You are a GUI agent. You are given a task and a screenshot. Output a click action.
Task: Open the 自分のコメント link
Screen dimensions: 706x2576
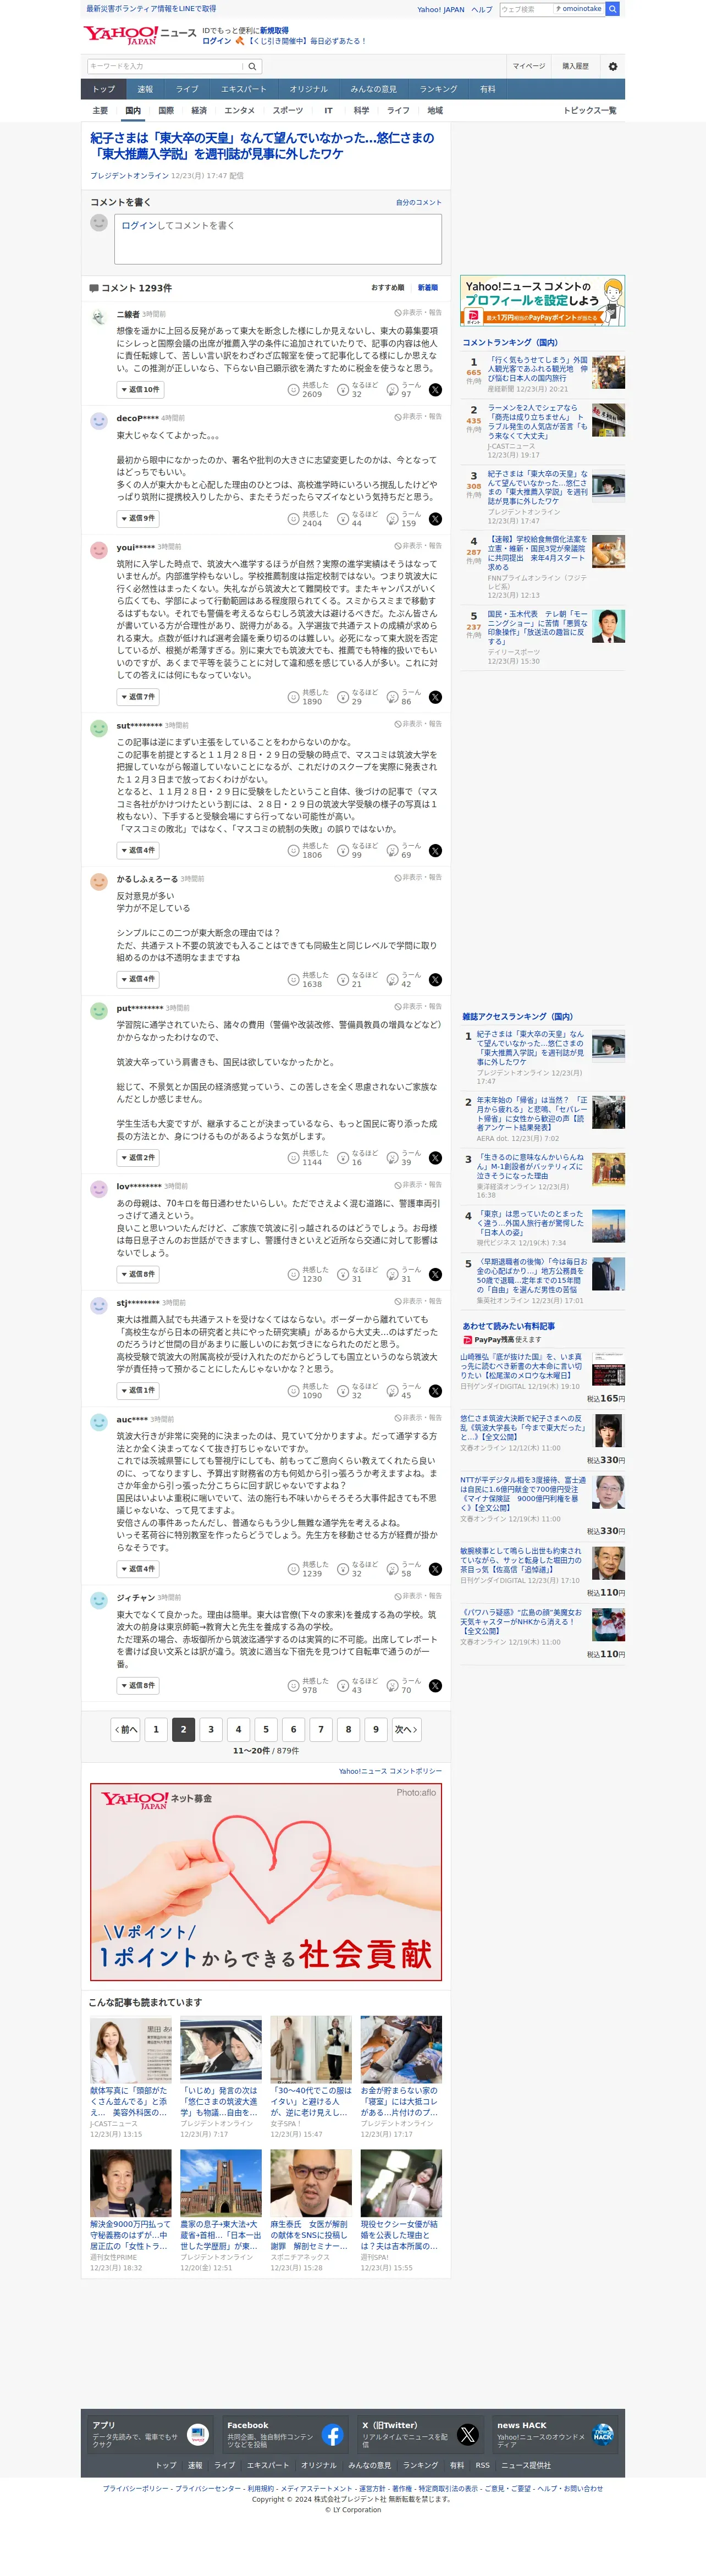pos(418,203)
